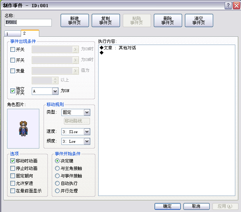The height and width of the screenshot is (212, 241).
Task: Click the 清空事件页 button
Action: pyautogui.click(x=199, y=21)
